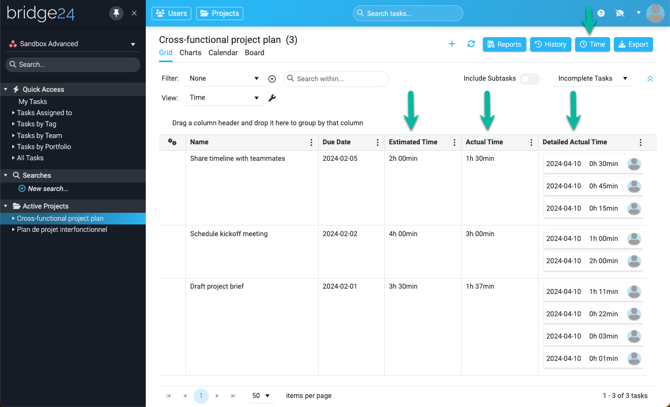Click the avatar beside 0h 30min entry
Screen dimensions: 670x407
[634, 164]
